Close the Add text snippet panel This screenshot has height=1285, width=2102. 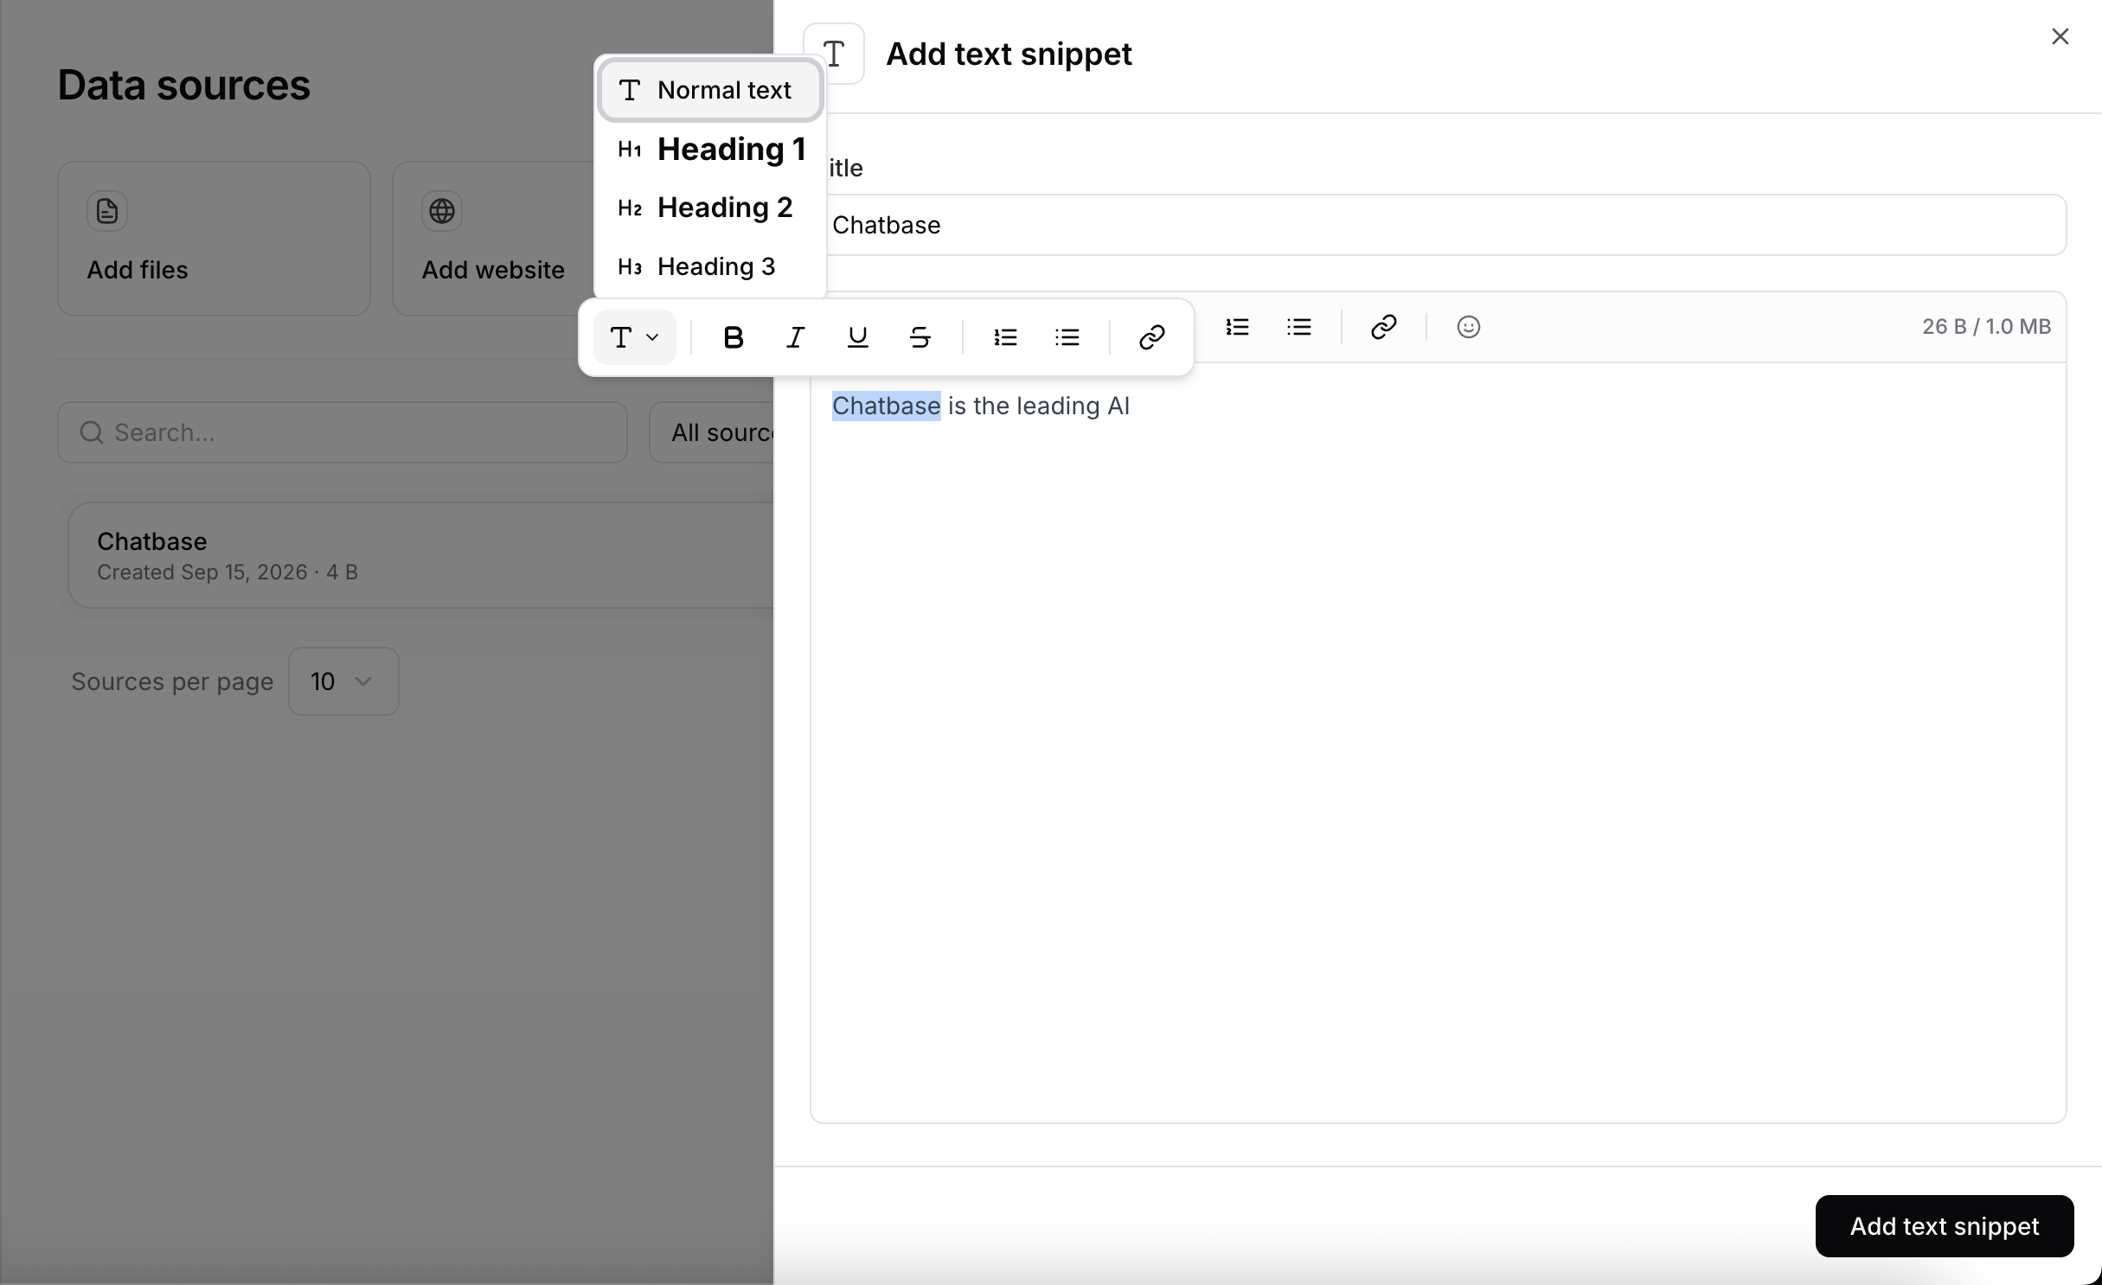click(x=2060, y=36)
